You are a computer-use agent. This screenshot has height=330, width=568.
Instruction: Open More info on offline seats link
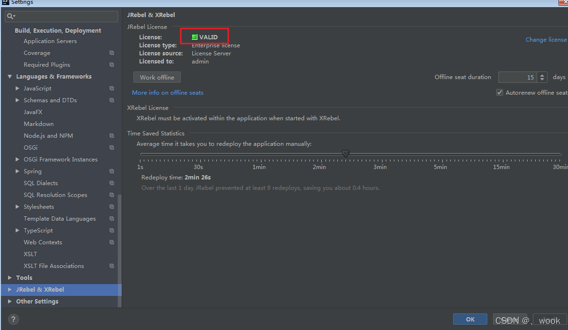tap(168, 92)
